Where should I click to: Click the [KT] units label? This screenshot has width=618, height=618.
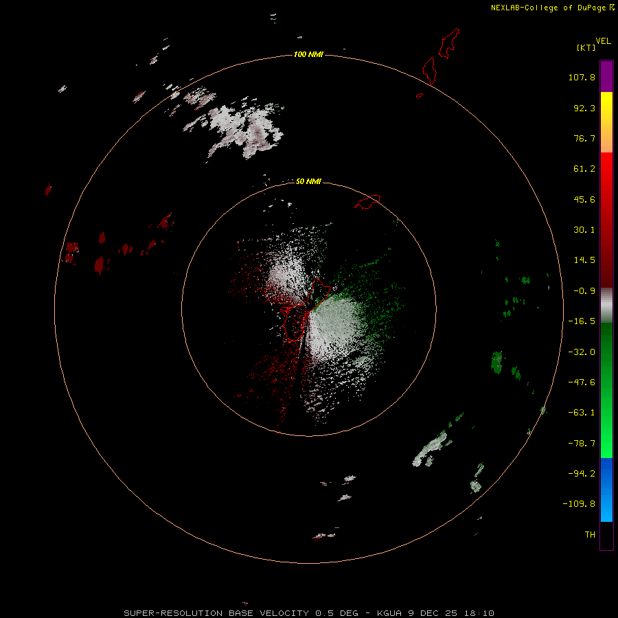(586, 47)
